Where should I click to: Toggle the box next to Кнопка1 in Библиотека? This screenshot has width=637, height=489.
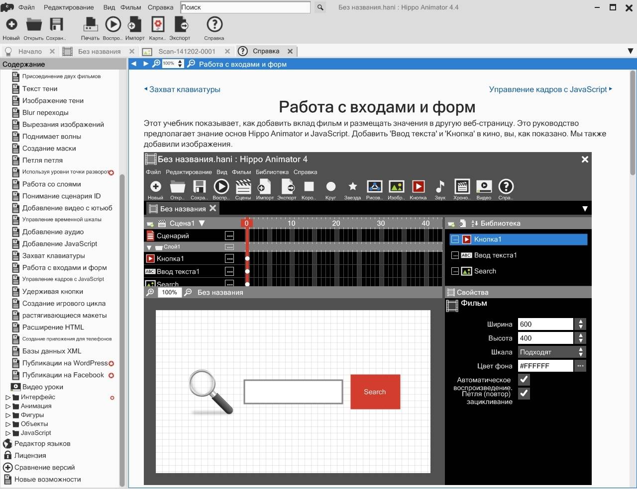click(x=455, y=240)
